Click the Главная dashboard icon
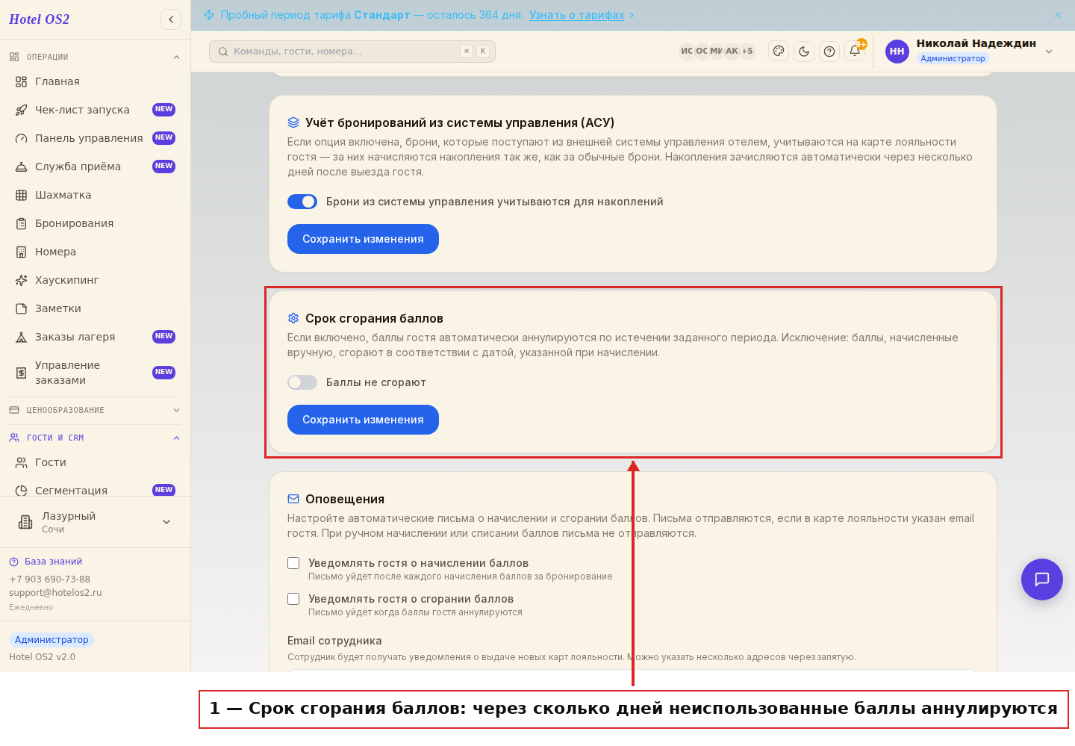Viewport: 1075px width, 746px height. (x=22, y=81)
